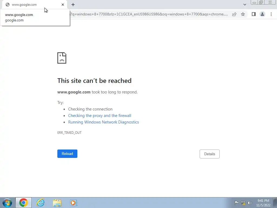Open the profile avatar menu

(x=262, y=14)
